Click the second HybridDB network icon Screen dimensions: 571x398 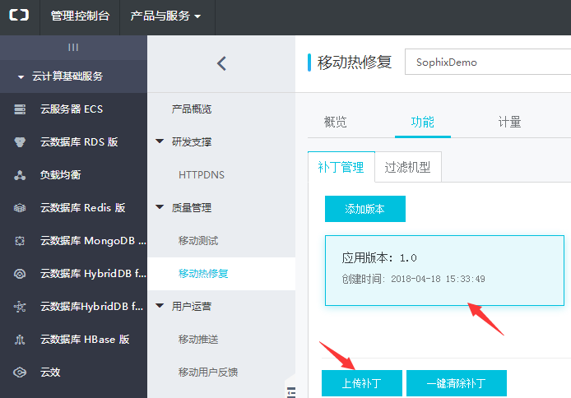pos(20,307)
